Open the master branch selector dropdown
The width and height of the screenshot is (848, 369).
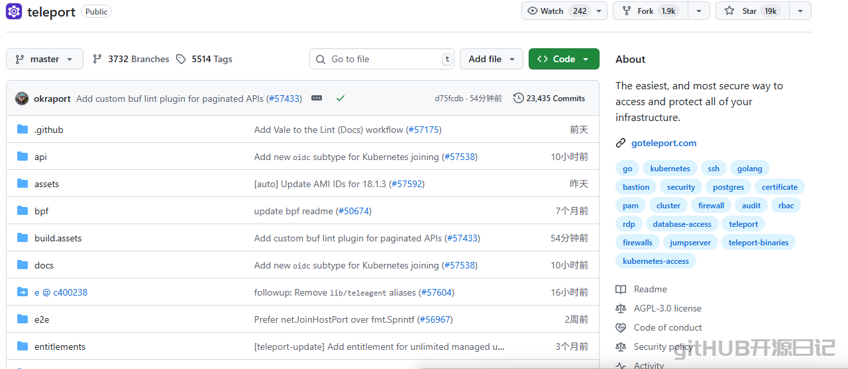tap(44, 59)
